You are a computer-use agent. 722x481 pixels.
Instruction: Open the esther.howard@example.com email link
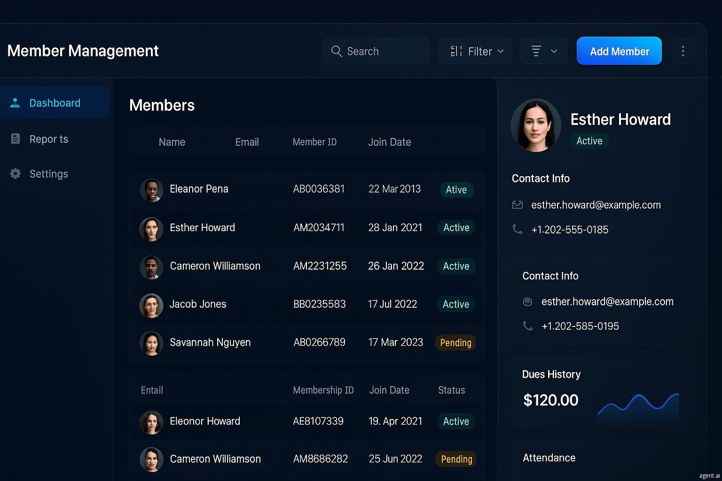[x=596, y=205]
